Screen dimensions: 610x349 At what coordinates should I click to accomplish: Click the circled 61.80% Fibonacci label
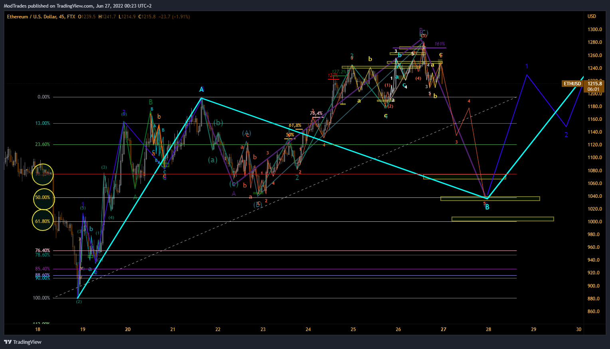pos(43,221)
